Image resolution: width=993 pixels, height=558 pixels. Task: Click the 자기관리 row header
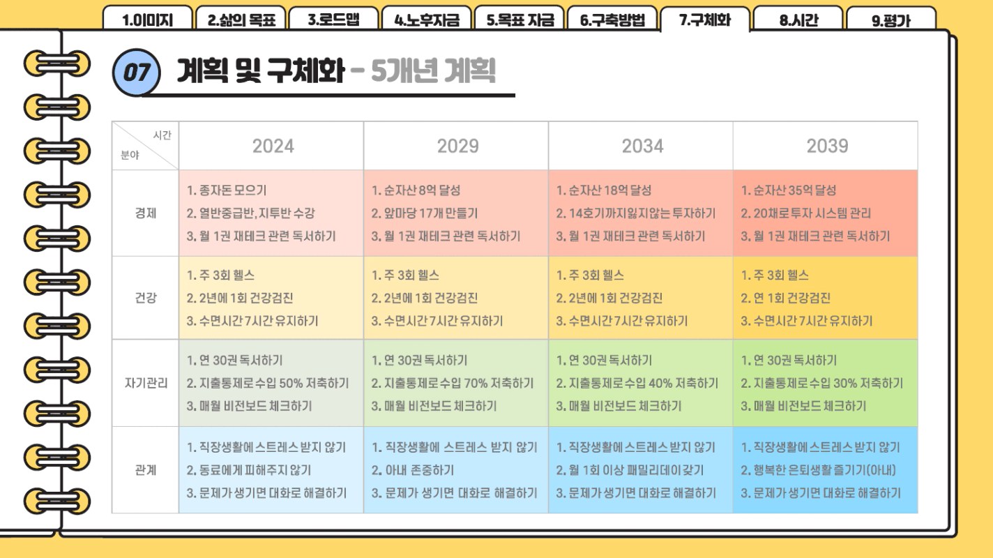[146, 384]
